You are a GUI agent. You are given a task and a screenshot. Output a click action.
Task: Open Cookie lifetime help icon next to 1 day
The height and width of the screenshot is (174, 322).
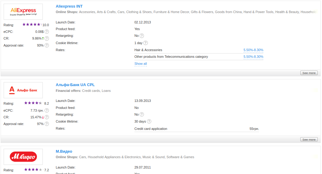pyautogui.click(x=146, y=43)
